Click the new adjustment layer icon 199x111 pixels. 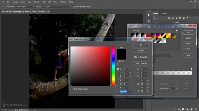(x=187, y=109)
